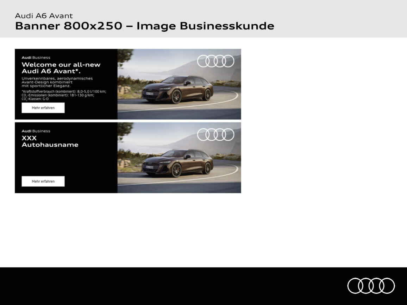Image resolution: width=407 pixels, height=305 pixels.
Task: Select the 'XXX Autohausname' placeholder text
Action: point(50,141)
